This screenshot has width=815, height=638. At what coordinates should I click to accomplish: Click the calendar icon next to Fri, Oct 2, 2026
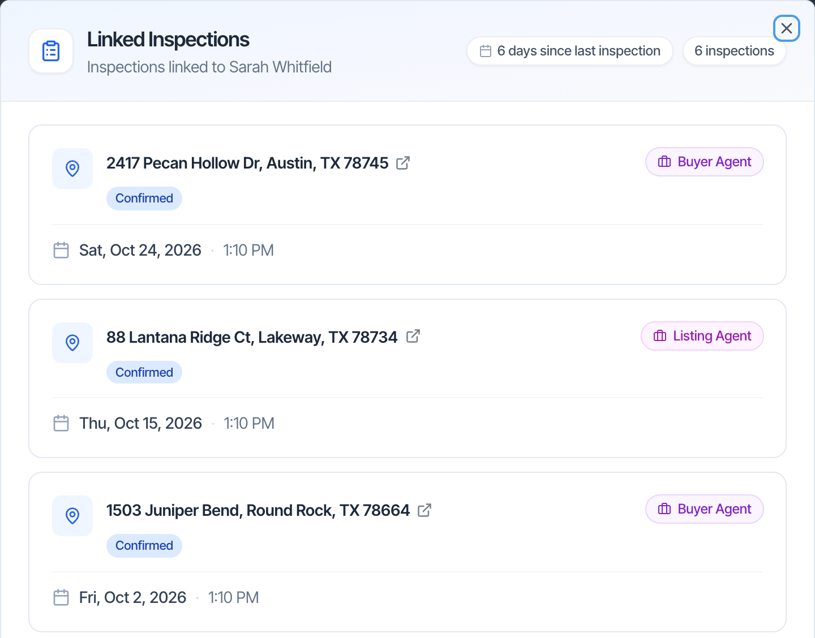(x=61, y=597)
